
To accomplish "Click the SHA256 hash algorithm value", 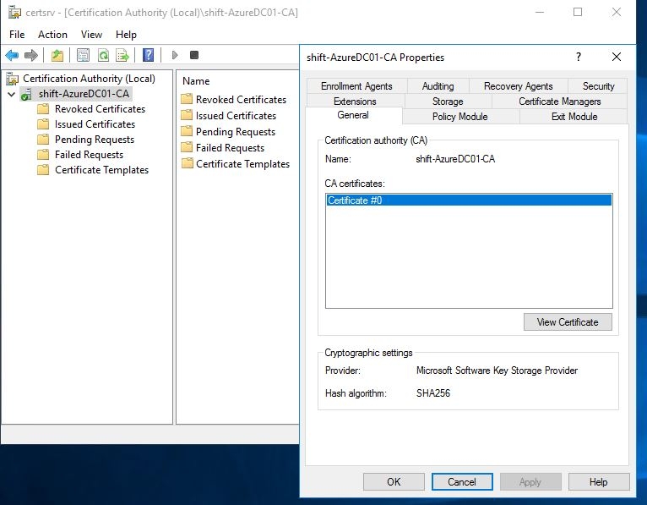I will 433,393.
